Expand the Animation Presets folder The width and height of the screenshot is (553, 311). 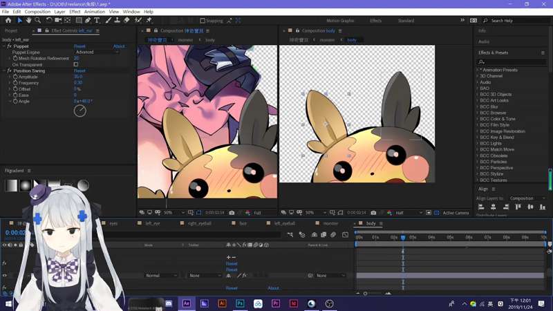pos(478,70)
